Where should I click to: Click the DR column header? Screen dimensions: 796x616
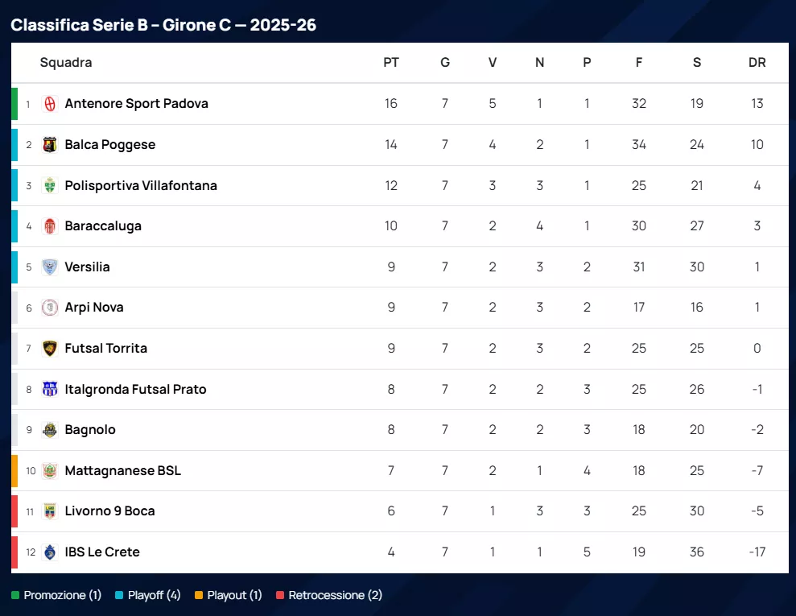(x=757, y=63)
